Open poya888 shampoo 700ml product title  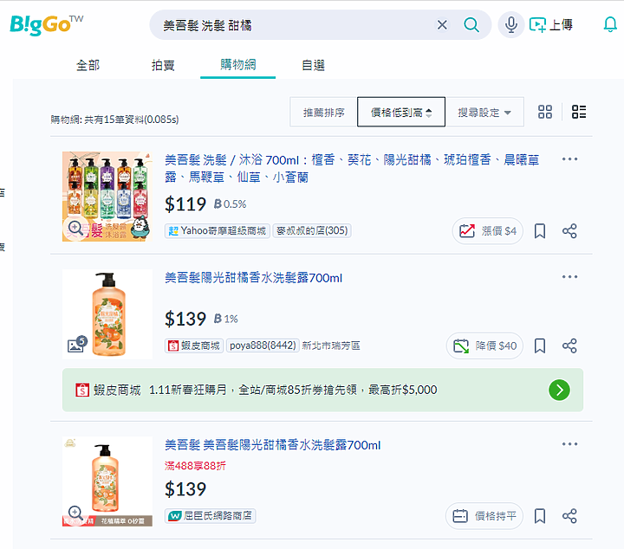coord(253,277)
